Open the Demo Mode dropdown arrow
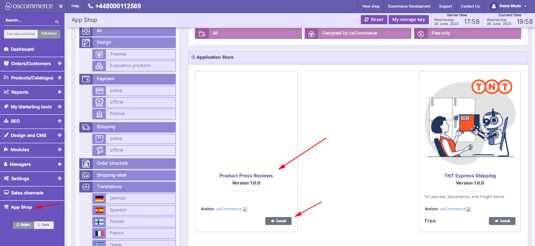The height and width of the screenshot is (246, 535). click(x=525, y=6)
